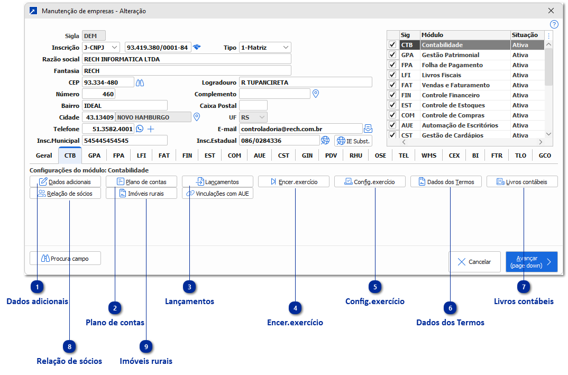Open Dados dos Termos

446,181
